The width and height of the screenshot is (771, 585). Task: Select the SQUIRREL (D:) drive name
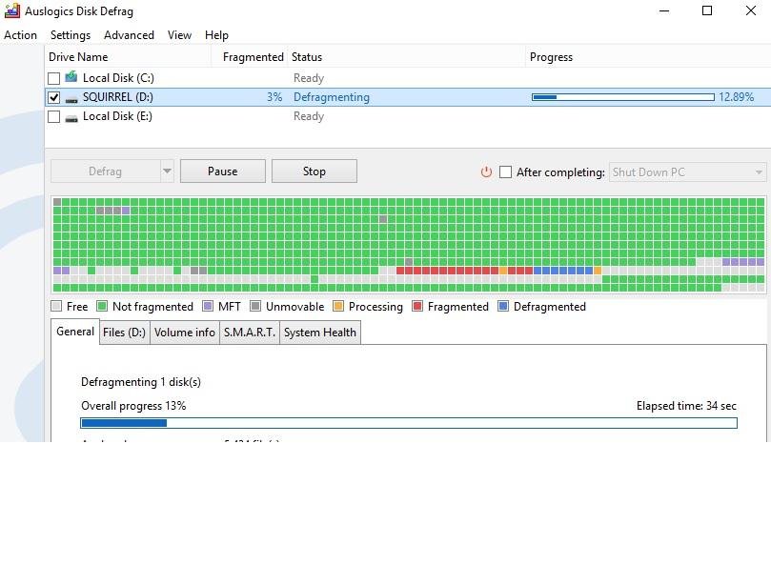tap(118, 97)
